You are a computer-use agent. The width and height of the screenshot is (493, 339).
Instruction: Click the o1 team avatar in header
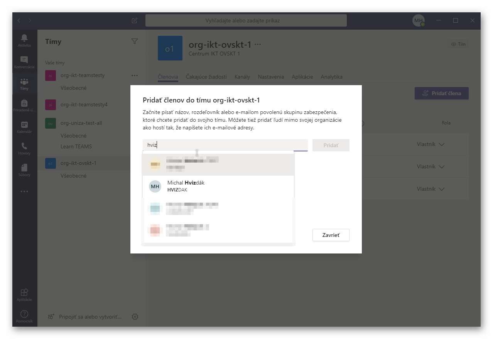[x=170, y=48]
